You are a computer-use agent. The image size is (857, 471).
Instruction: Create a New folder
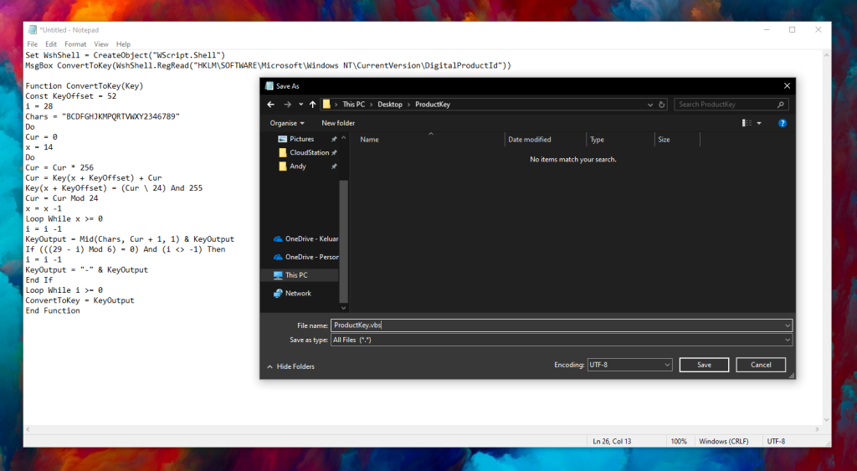pyautogui.click(x=338, y=123)
